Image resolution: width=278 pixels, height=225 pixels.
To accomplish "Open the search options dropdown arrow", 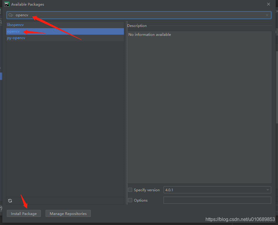I will (x=12, y=15).
